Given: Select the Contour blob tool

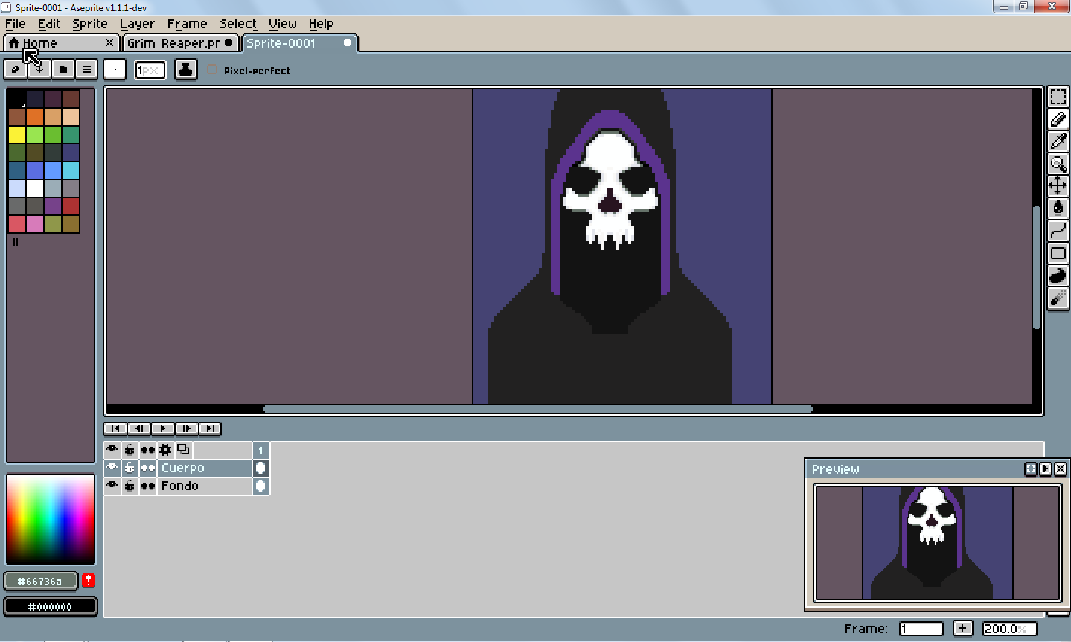Looking at the screenshot, I should (x=1058, y=276).
